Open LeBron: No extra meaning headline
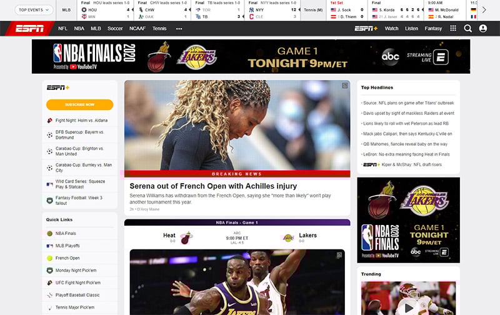The width and height of the screenshot is (500, 315). coord(406,154)
